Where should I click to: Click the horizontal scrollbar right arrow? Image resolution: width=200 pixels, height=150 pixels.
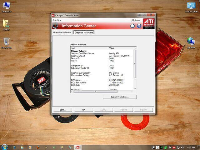[x=132, y=92]
